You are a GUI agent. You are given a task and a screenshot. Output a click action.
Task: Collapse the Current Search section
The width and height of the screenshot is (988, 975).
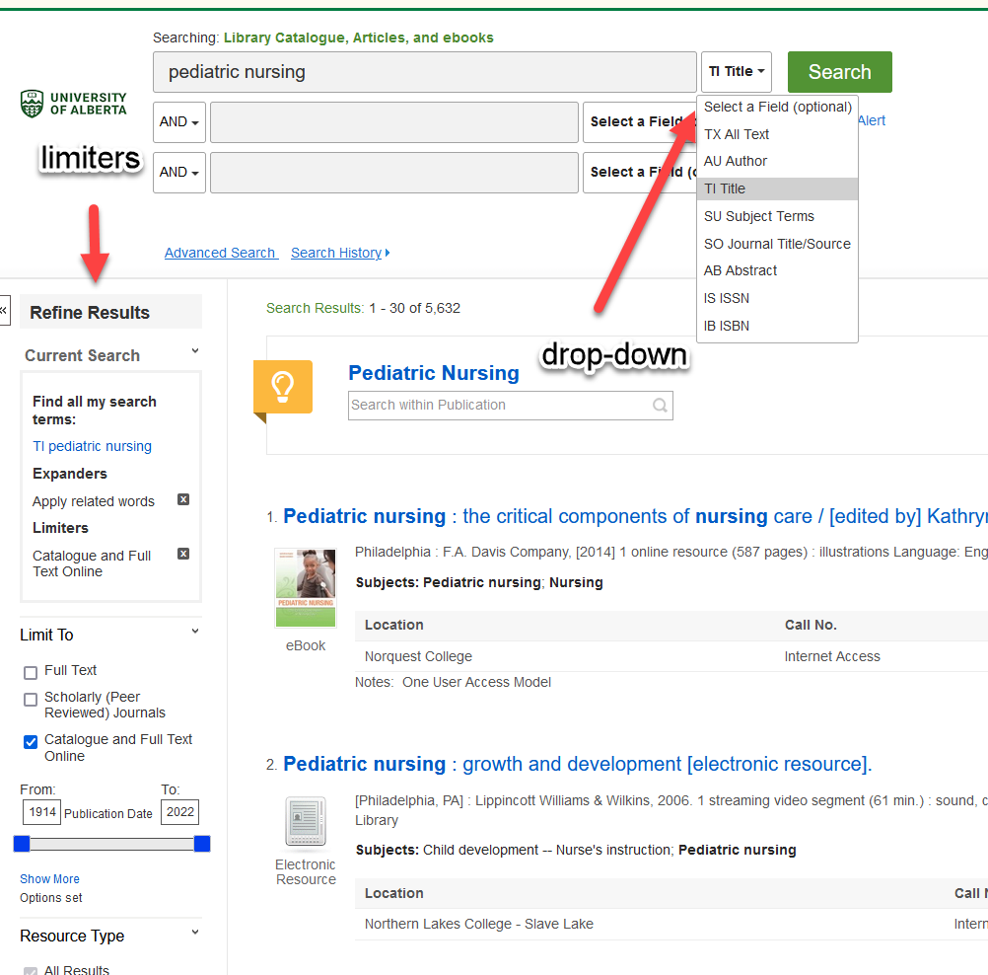195,350
